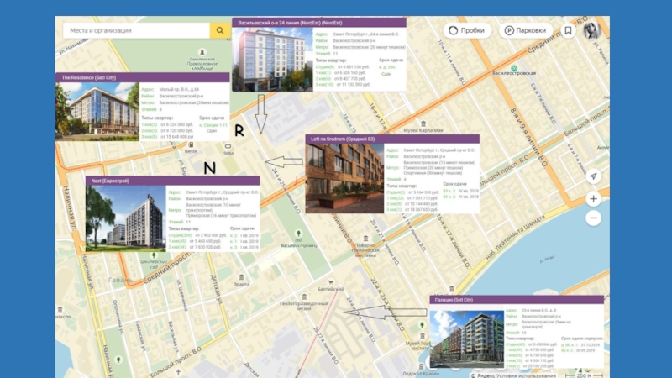Viewport: 672px width, 378px height.
Task: Click the 'Детская ул.' street label
Action: click(x=216, y=289)
